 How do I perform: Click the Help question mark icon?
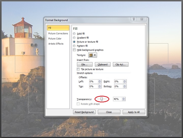[134, 20]
